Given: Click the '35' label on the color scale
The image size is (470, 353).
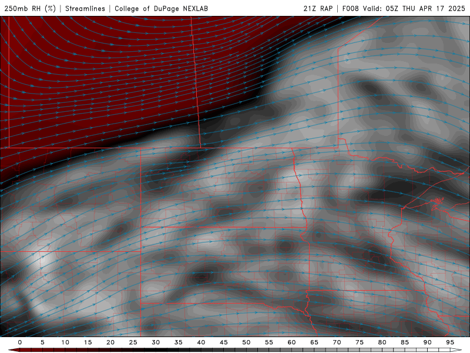Looking at the screenshot, I should click(x=179, y=342).
